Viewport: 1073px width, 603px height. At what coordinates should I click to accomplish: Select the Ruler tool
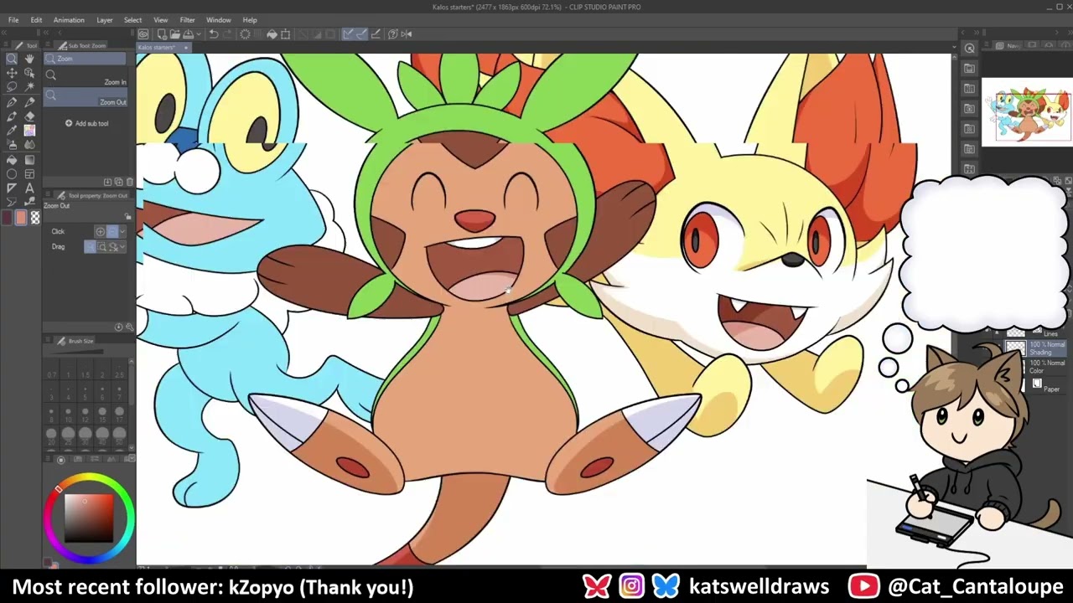click(x=12, y=188)
